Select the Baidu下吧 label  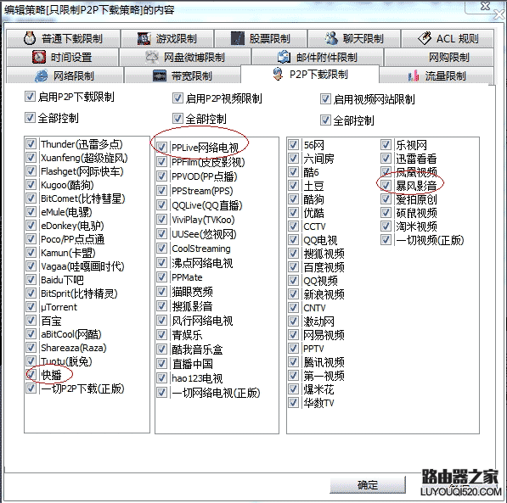62,280
